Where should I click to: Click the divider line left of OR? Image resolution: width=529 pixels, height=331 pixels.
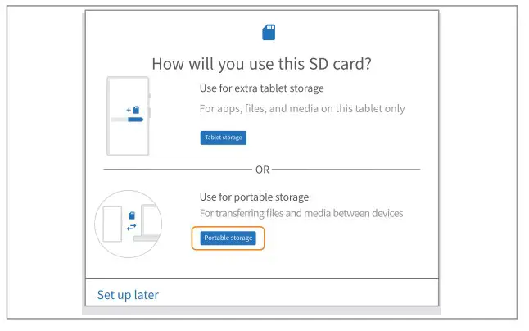176,170
